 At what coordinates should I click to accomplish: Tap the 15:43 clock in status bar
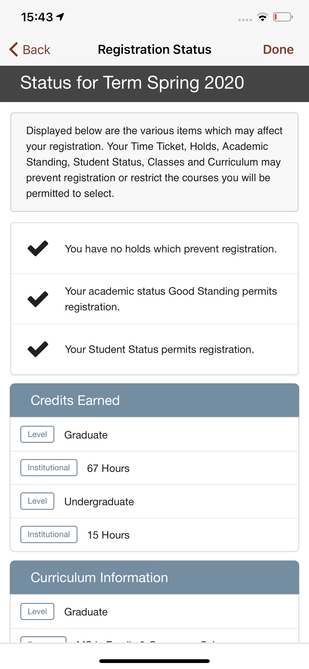(37, 17)
